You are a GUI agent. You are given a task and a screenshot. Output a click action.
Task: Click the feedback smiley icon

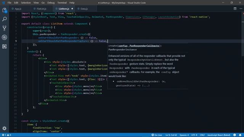pos(234,135)
